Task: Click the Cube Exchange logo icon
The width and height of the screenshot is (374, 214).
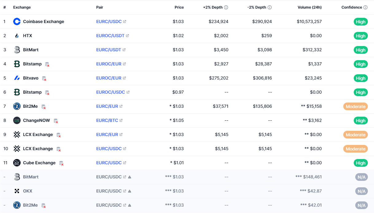Action: point(17,163)
